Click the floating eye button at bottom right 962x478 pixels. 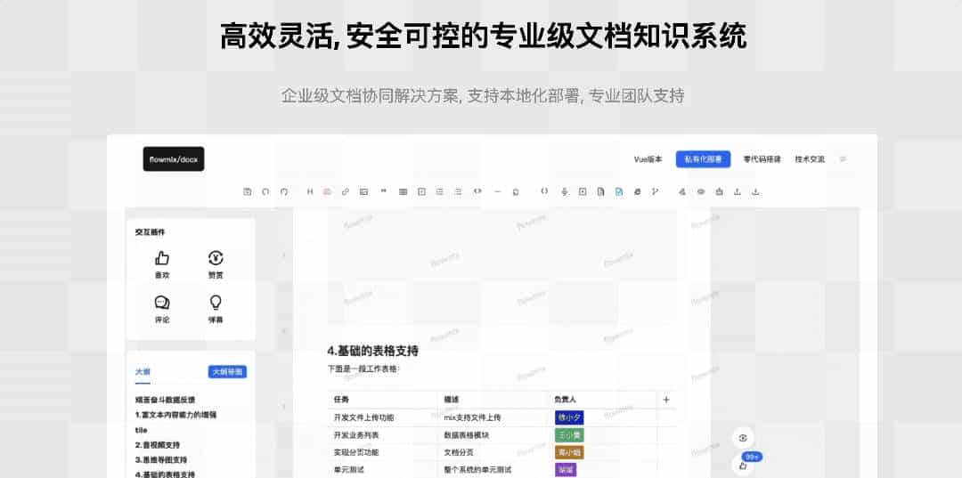pyautogui.click(x=743, y=438)
